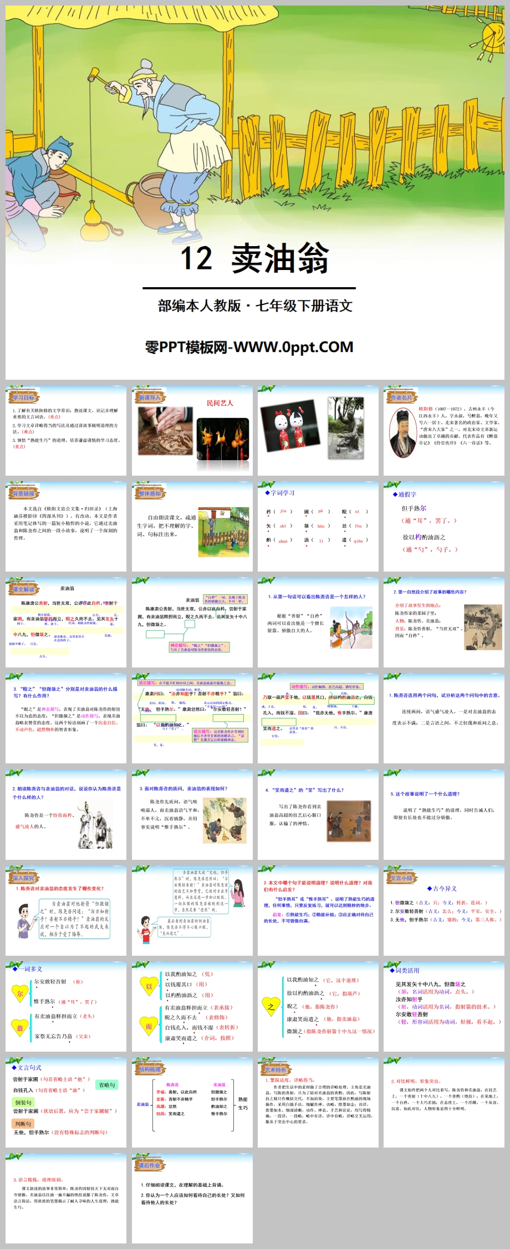The image size is (510, 1249).
Task: Open the slide with 以 and 而 hearts
Action: pyautogui.click(x=192, y=1006)
